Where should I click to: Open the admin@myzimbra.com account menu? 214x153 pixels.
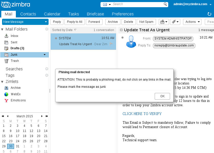coord(193,4)
